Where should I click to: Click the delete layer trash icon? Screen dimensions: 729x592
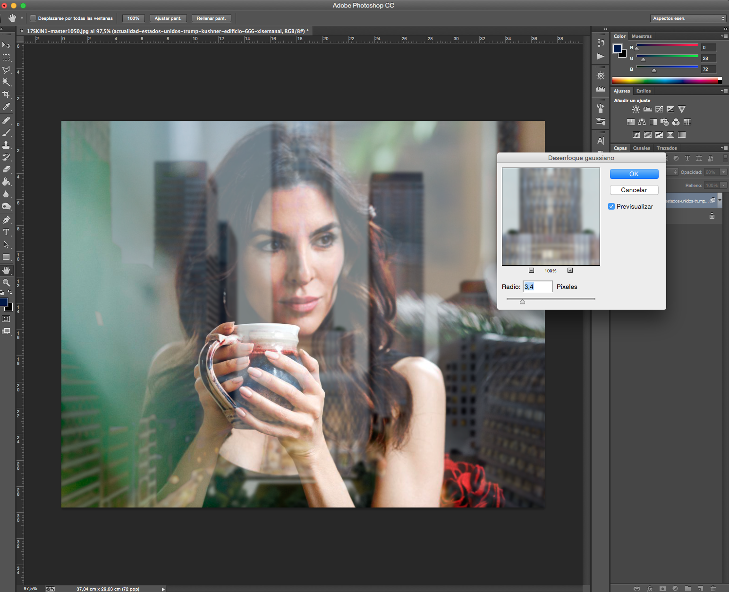click(x=713, y=589)
